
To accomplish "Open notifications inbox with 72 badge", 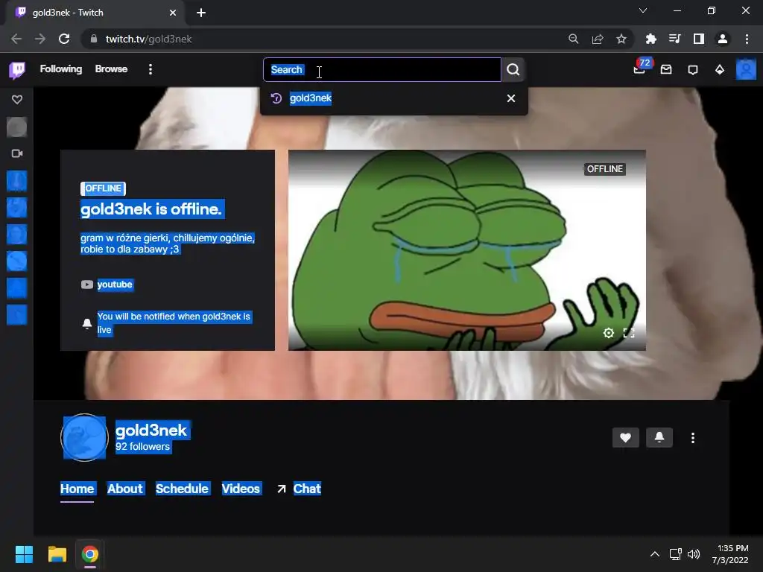I will (x=640, y=69).
